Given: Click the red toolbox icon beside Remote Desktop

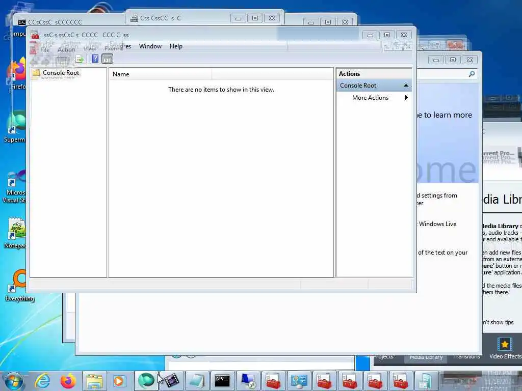Looking at the screenshot, I should tap(273, 381).
